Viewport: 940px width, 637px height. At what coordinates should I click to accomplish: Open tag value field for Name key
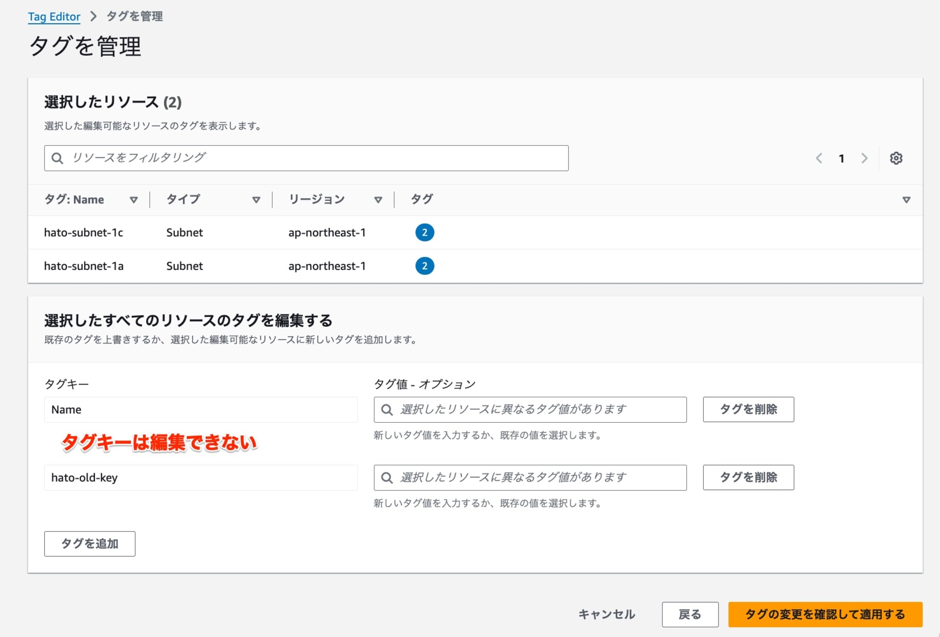(530, 409)
